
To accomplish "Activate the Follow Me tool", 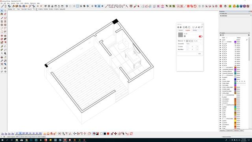I will point(5,39).
